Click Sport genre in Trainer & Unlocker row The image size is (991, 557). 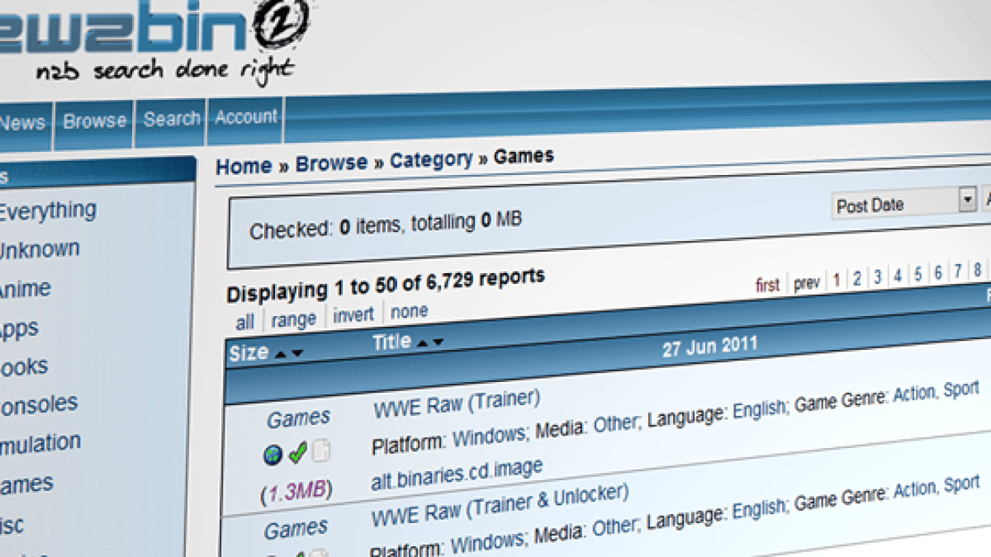click(x=961, y=484)
